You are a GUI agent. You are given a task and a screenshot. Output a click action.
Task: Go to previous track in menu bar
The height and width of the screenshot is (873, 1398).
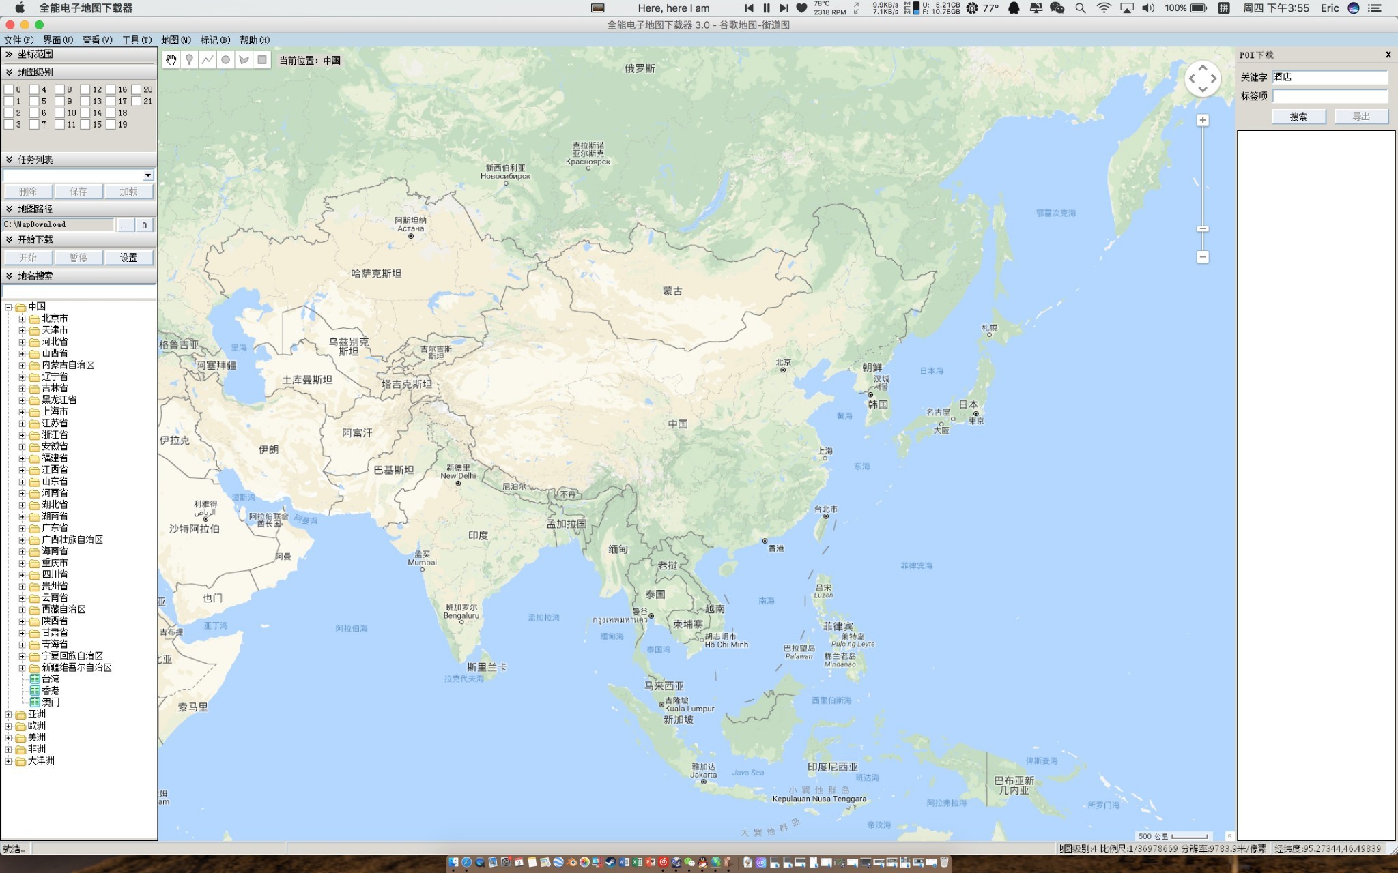[x=749, y=8]
